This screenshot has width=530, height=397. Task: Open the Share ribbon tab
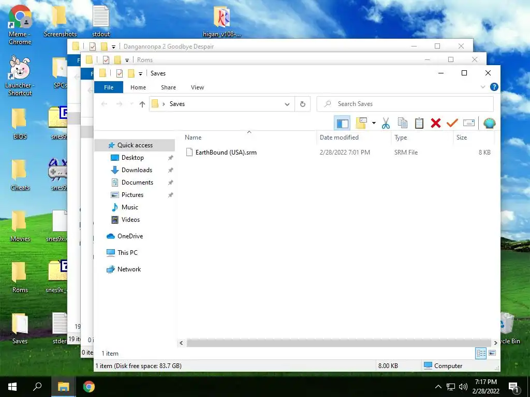(168, 87)
